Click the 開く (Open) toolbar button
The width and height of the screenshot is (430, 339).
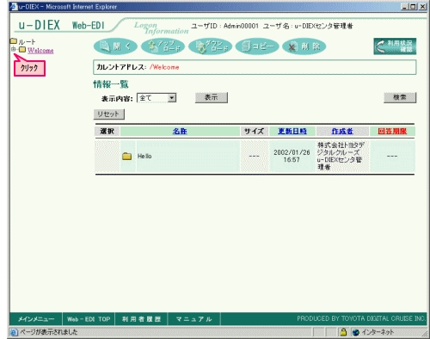(115, 46)
